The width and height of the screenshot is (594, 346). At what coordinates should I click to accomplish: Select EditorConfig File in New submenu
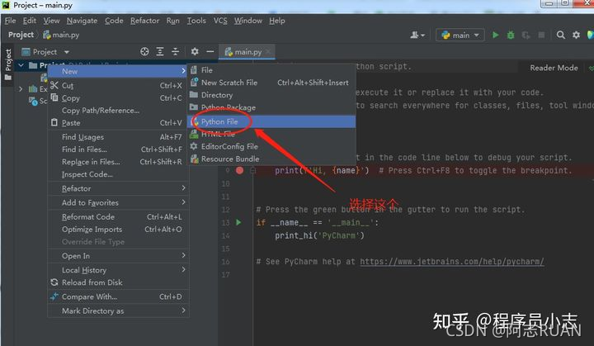coord(271,146)
